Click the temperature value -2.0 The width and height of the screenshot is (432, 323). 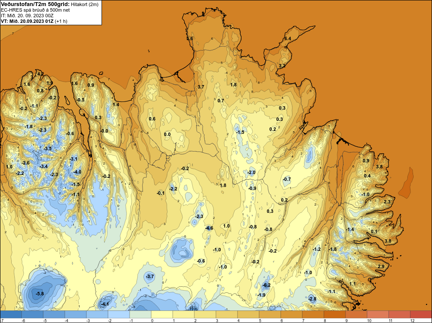pyautogui.click(x=251, y=173)
